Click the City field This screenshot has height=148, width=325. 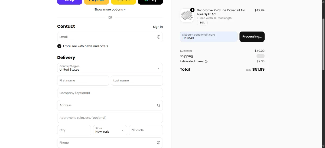pos(74,130)
